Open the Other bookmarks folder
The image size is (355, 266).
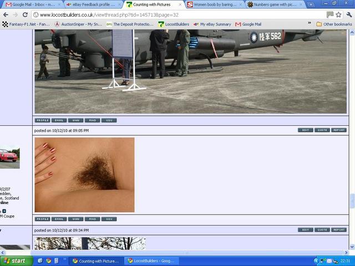coord(334,24)
